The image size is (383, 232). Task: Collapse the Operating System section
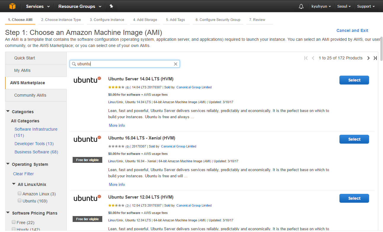[x=8, y=164]
